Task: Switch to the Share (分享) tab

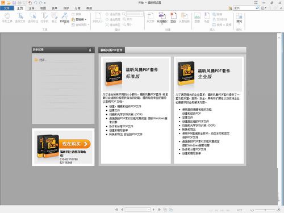Action: [x=78, y=8]
